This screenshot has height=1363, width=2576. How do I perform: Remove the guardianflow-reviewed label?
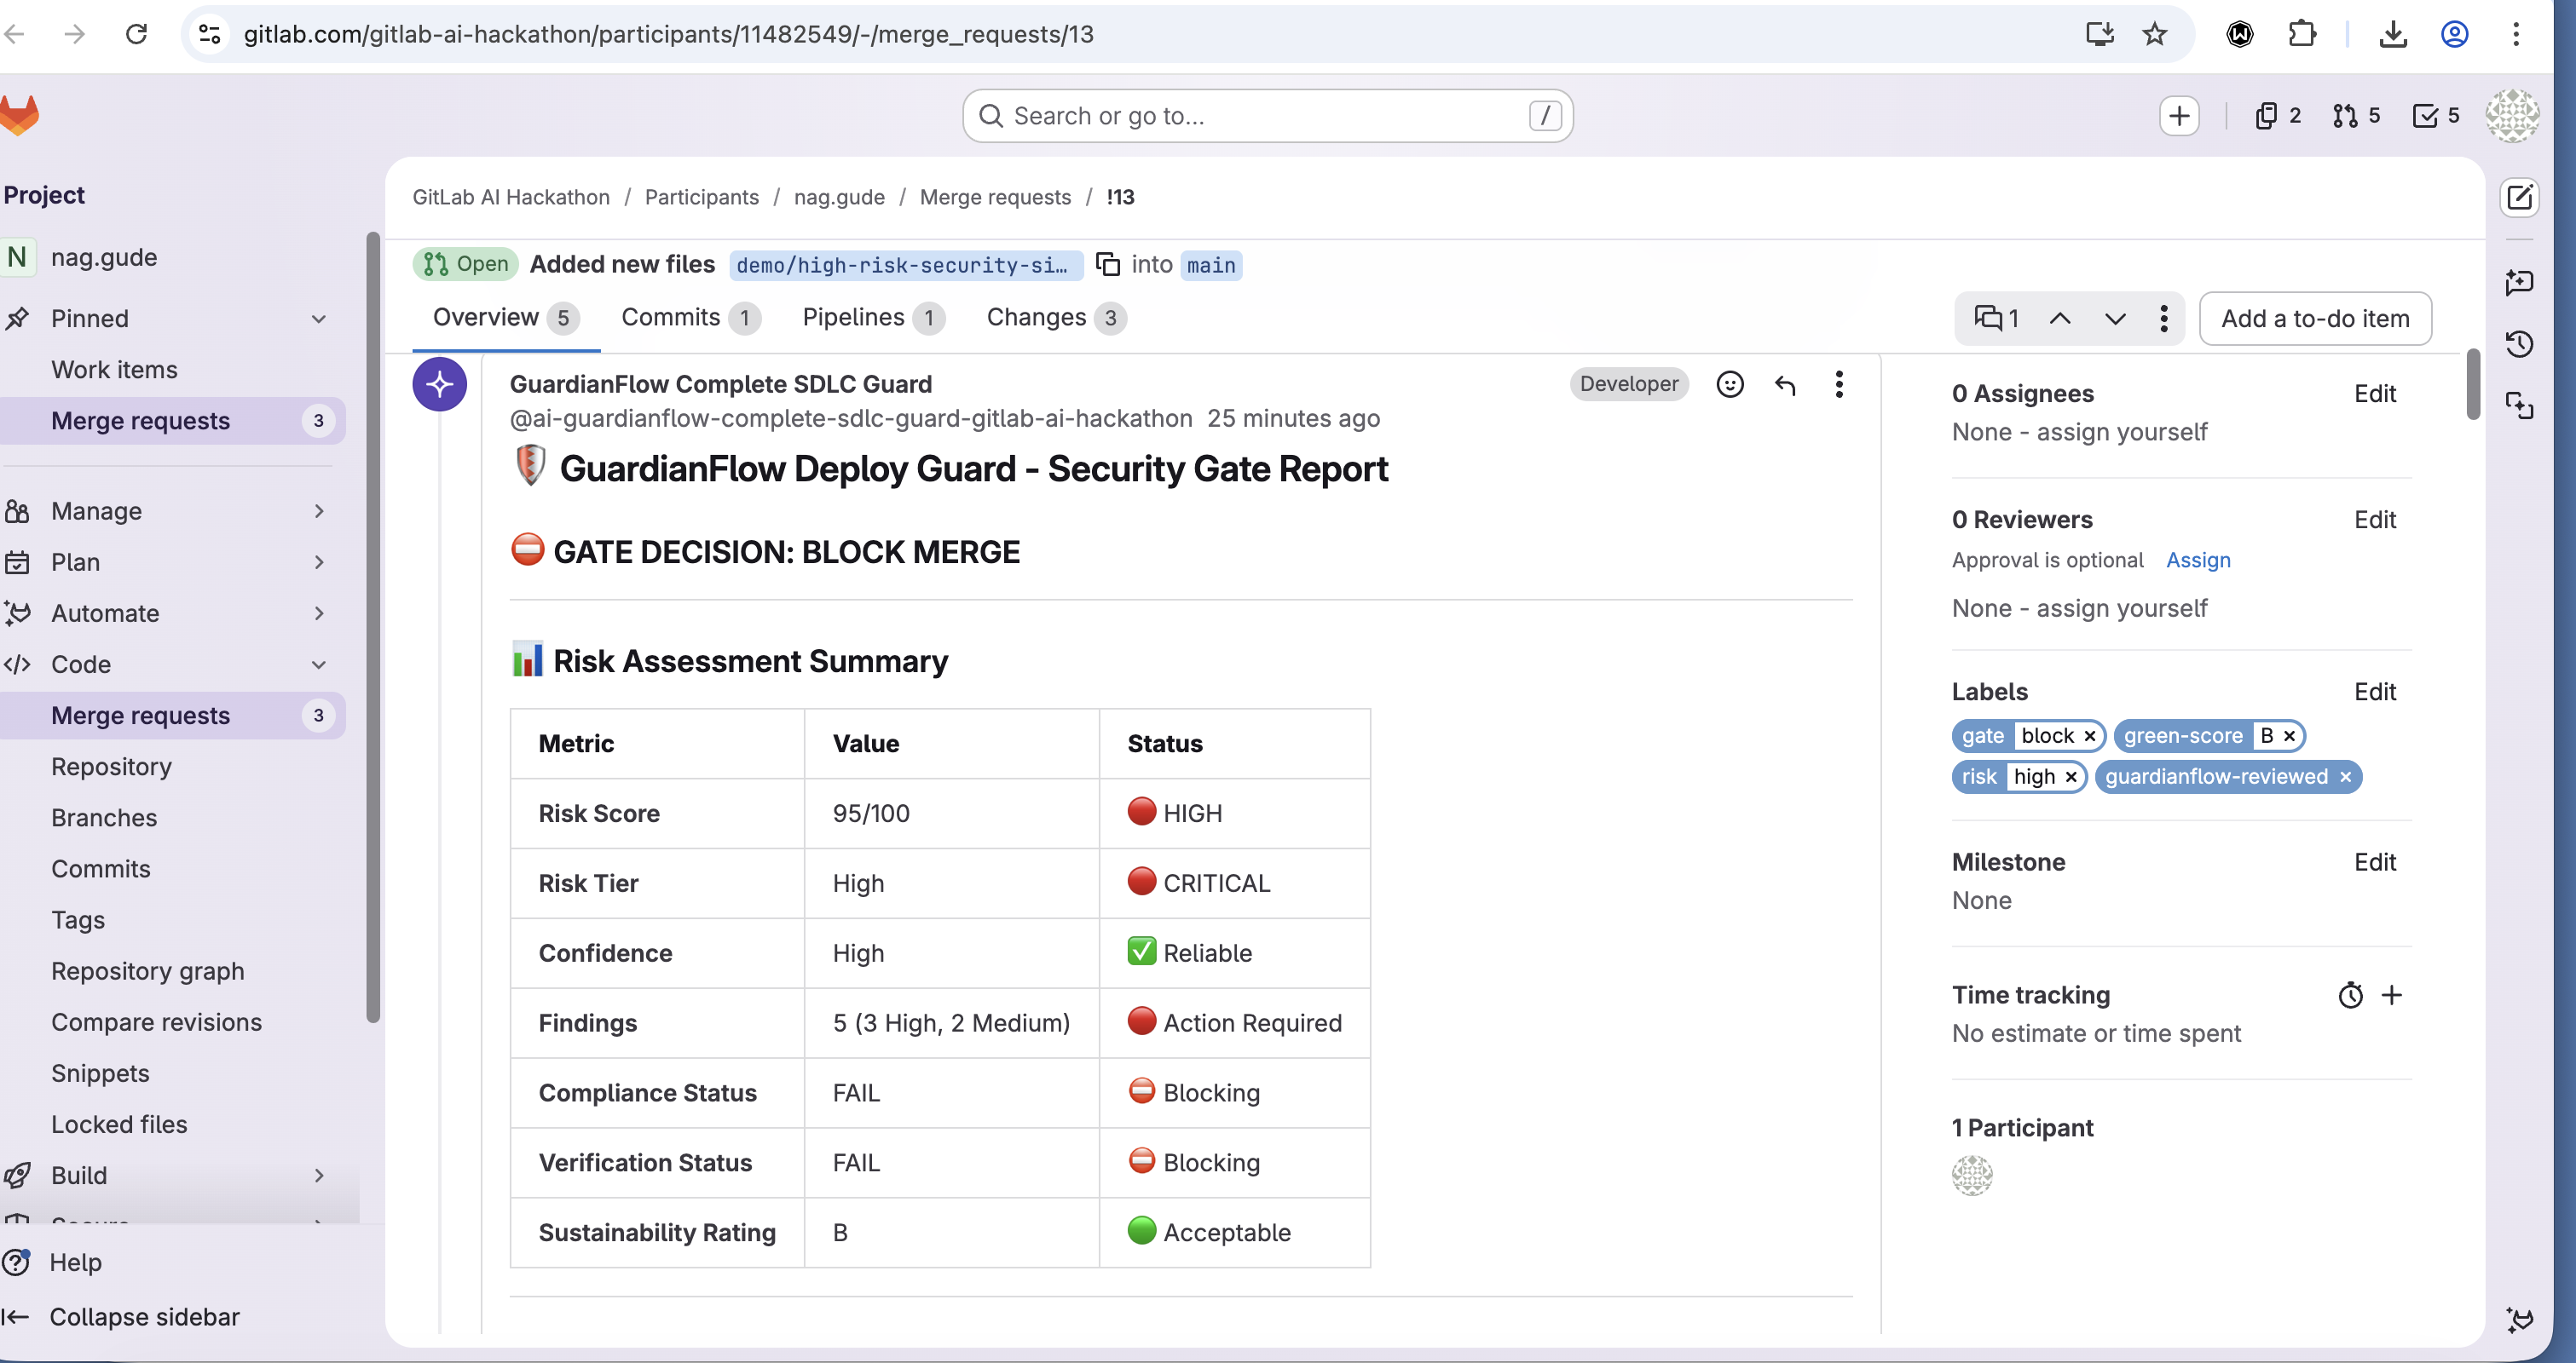coord(2345,778)
